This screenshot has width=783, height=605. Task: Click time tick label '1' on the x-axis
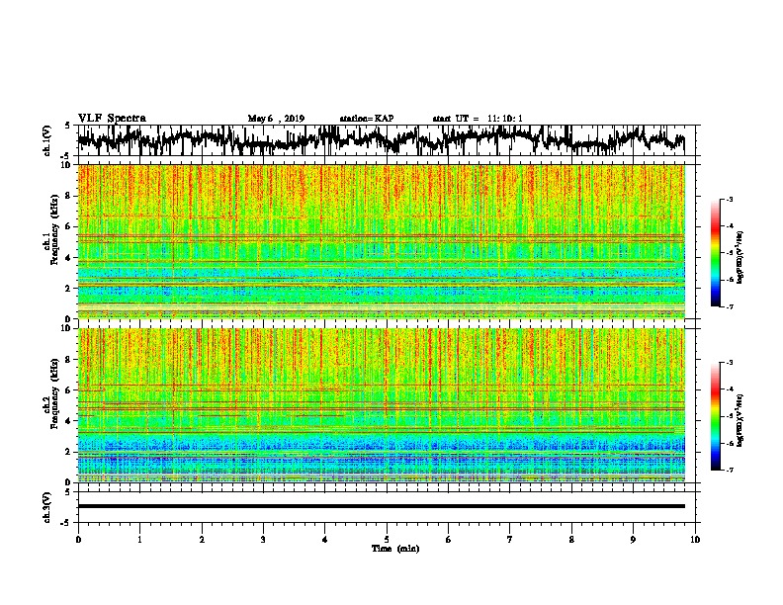pos(139,540)
